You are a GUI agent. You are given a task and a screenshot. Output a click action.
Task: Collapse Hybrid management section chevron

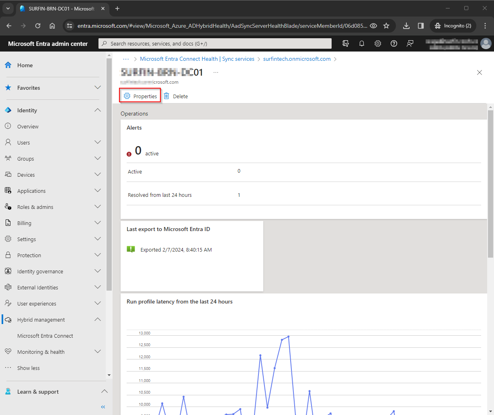point(98,319)
